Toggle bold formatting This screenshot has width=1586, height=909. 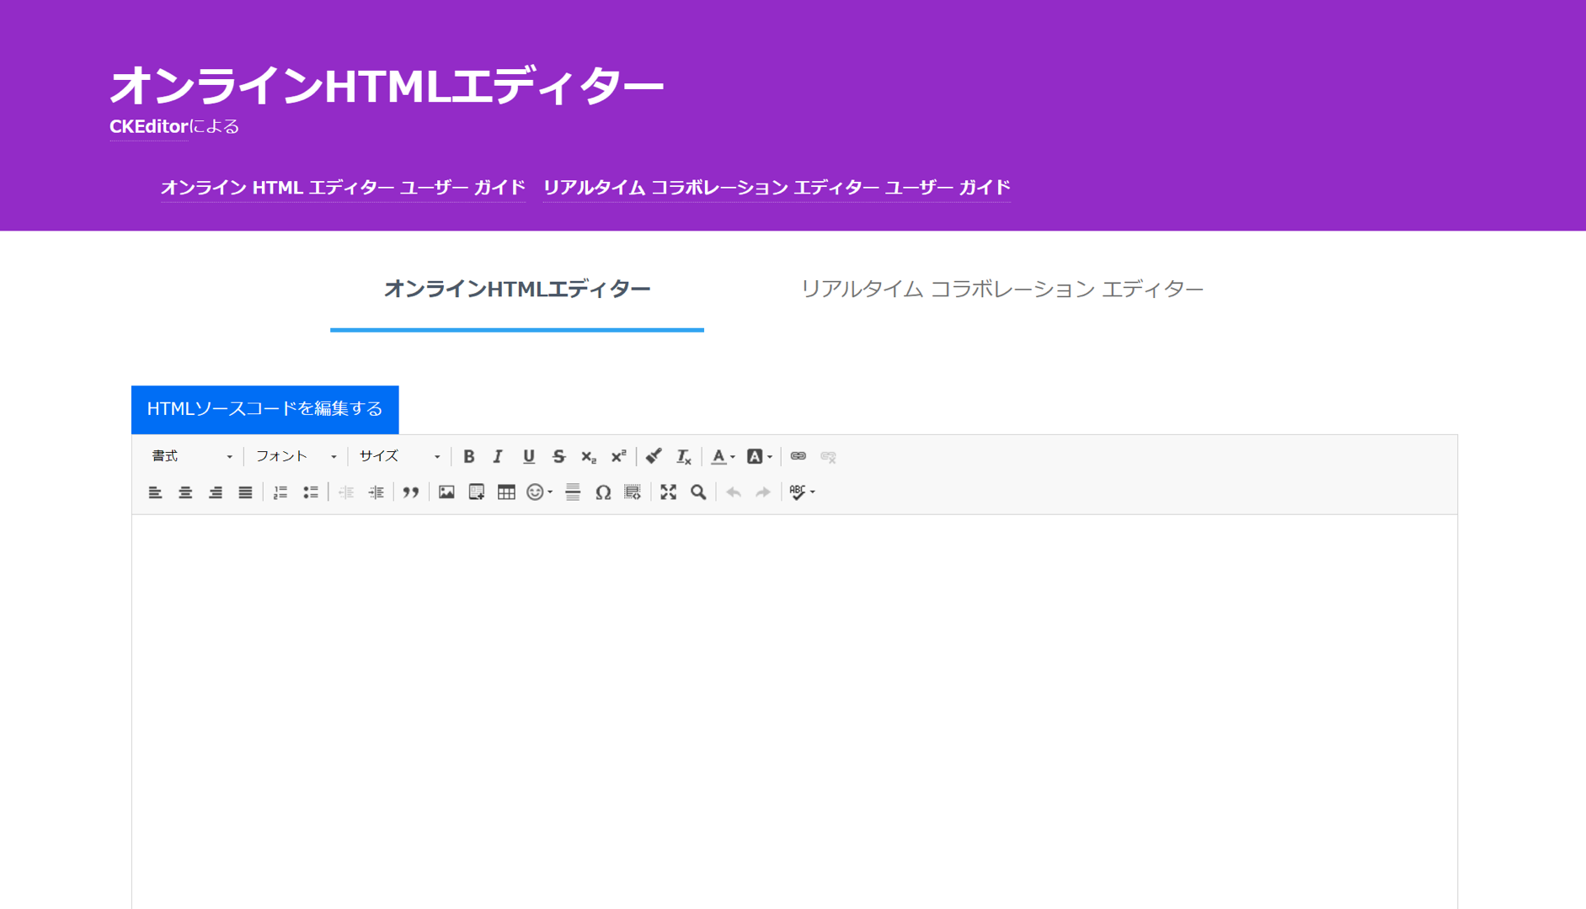coord(469,456)
